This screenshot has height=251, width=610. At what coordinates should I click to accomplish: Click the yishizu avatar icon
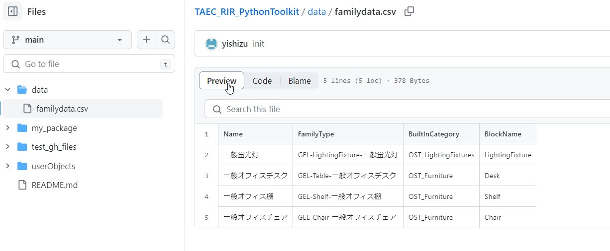(211, 44)
